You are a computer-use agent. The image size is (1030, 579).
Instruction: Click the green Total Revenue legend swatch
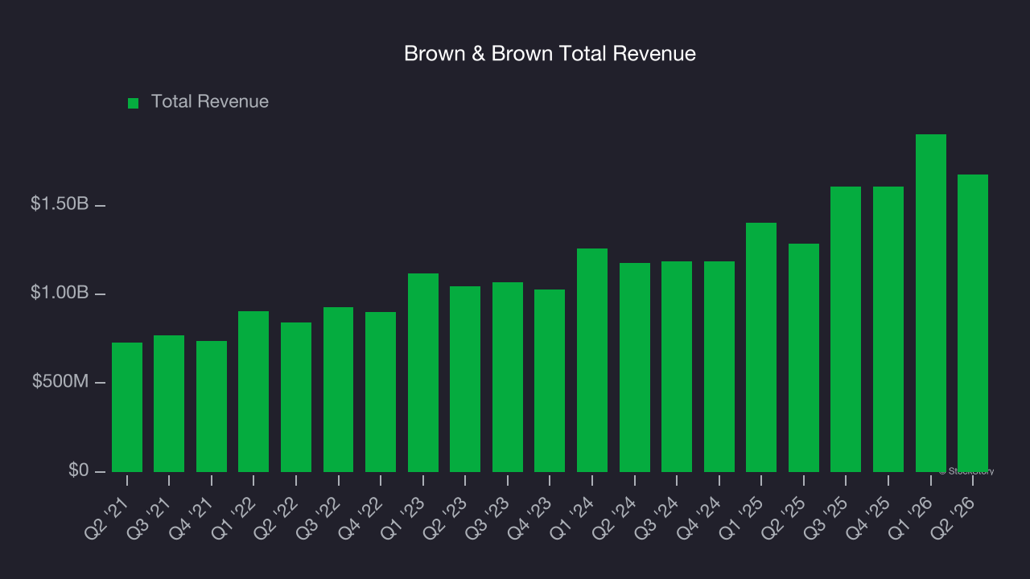point(134,103)
